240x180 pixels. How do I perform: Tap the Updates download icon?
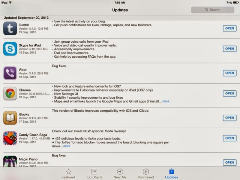click(x=172, y=171)
